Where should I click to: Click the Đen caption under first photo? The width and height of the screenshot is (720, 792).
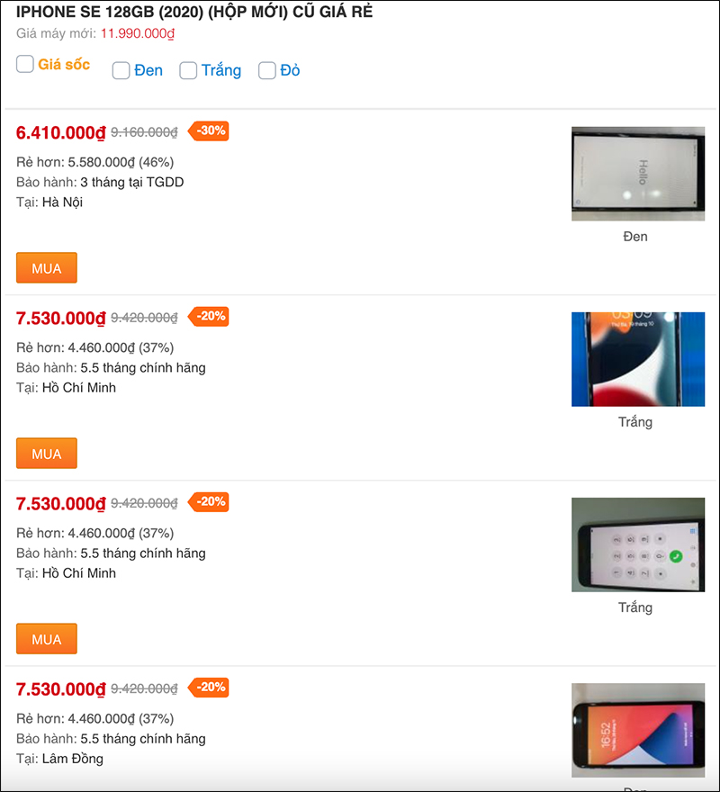pyautogui.click(x=635, y=237)
